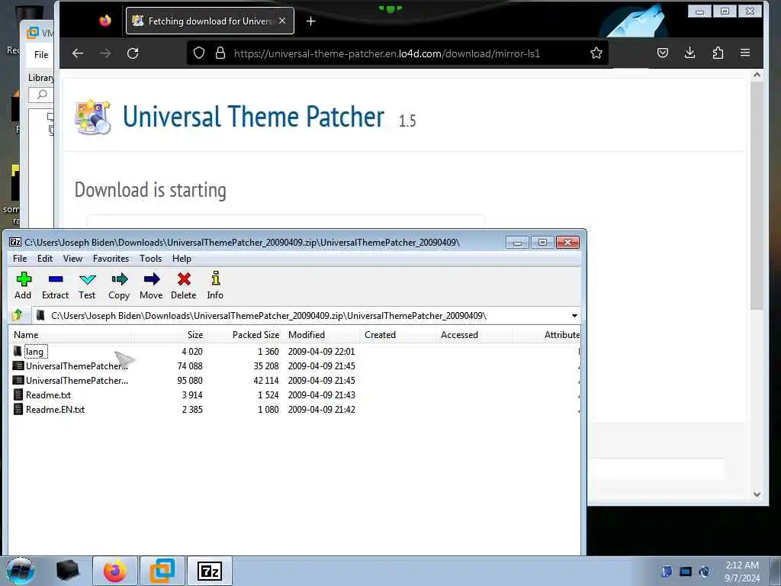Click the Readme.EN.txt file icon

(x=18, y=409)
